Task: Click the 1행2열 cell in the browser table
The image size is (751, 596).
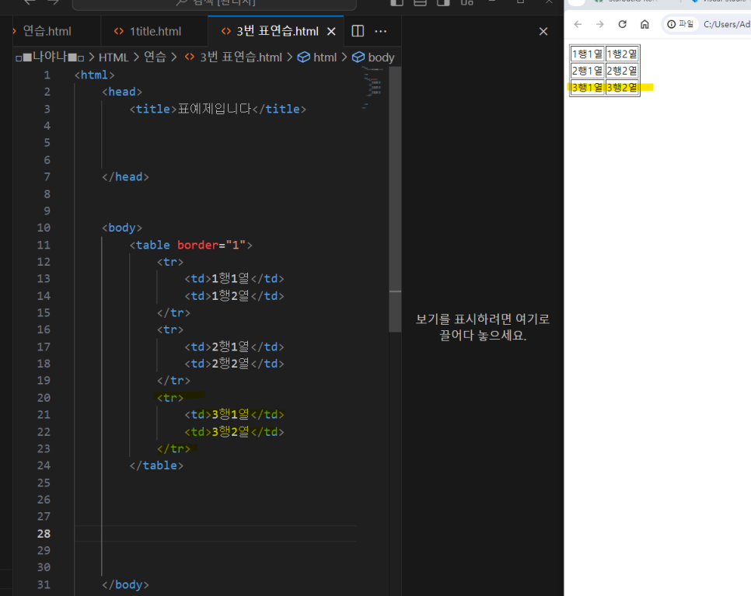Action: click(x=622, y=54)
